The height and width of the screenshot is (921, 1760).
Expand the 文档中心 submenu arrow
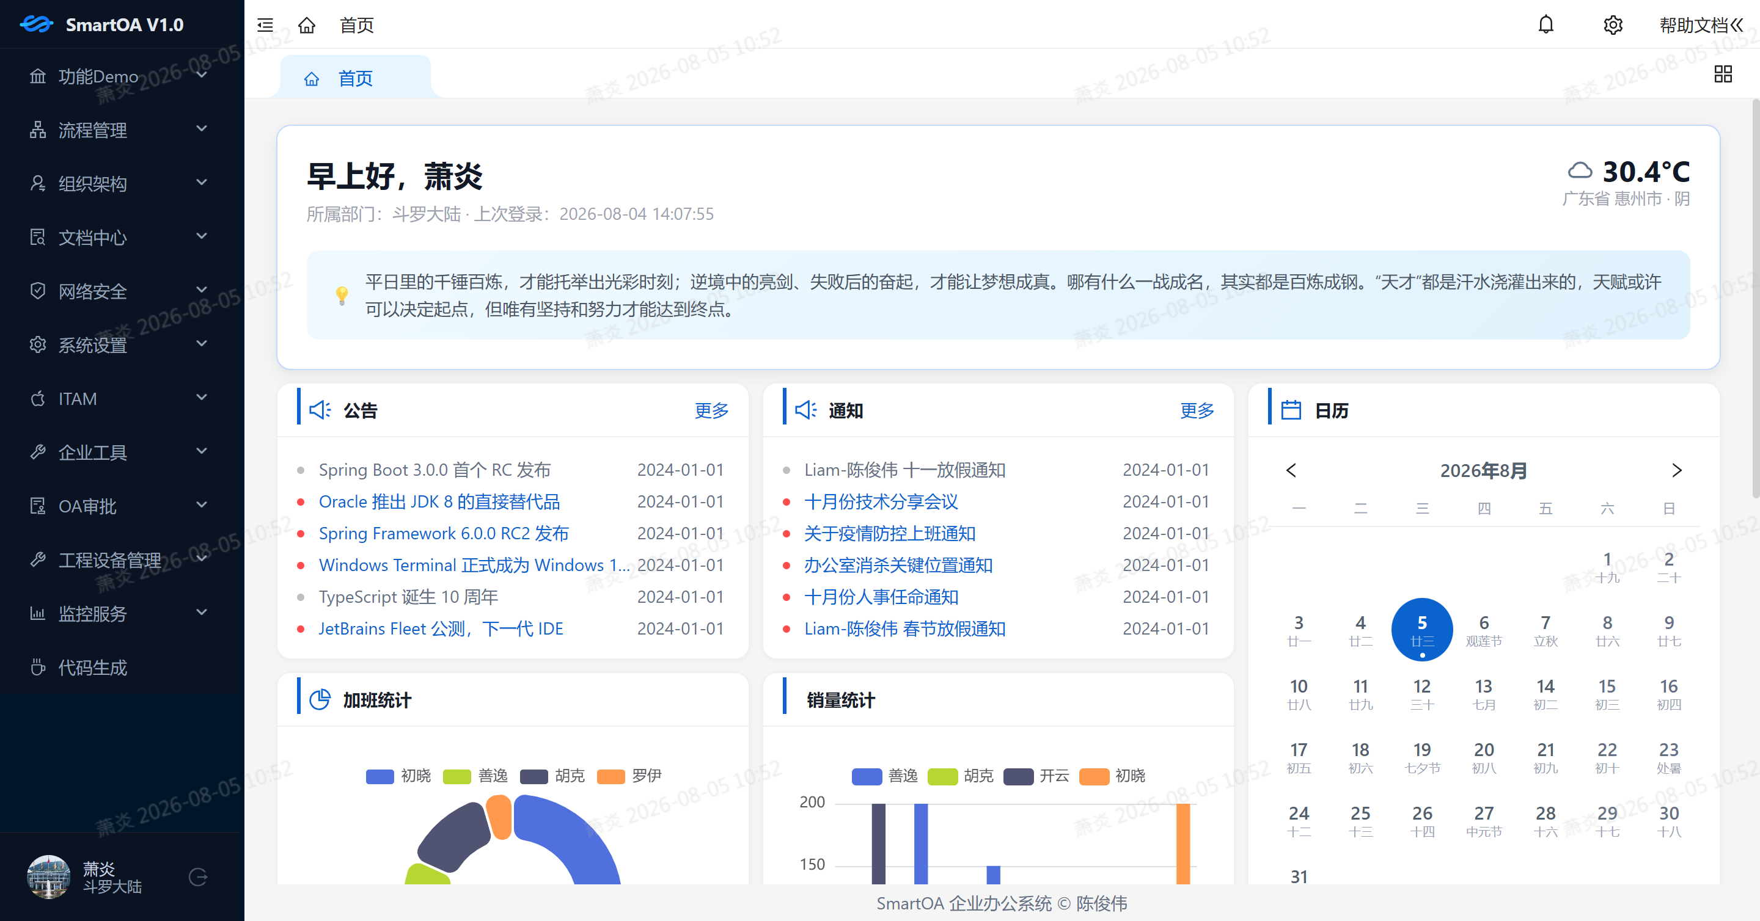coord(202,236)
